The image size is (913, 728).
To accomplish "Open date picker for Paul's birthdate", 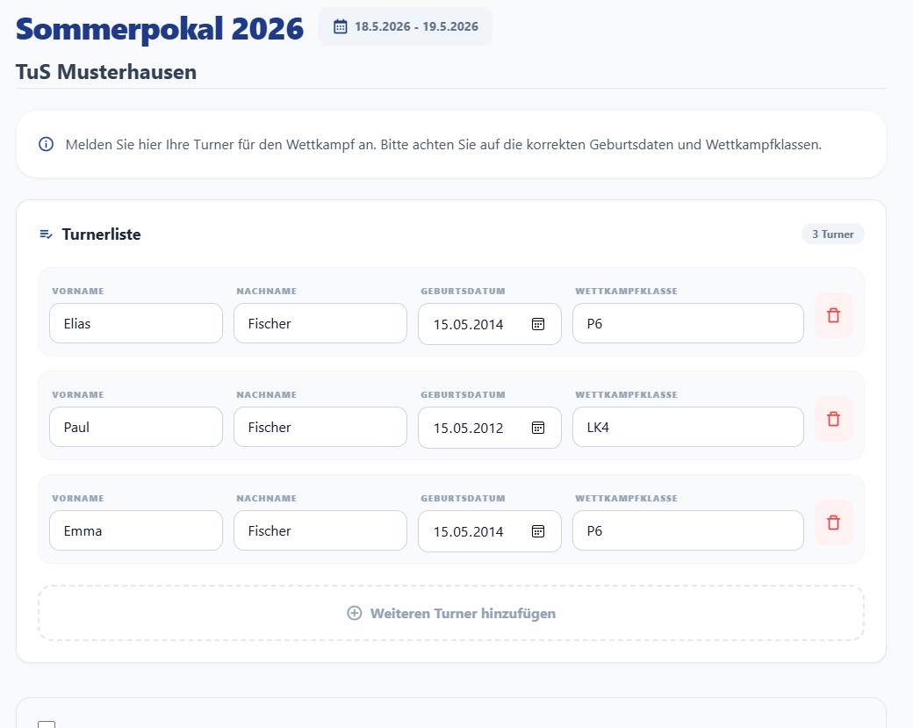I will tap(538, 428).
